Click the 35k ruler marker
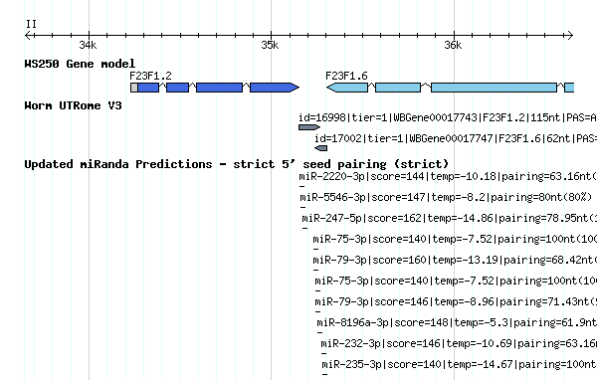This screenshot has width=597, height=380. [x=270, y=46]
